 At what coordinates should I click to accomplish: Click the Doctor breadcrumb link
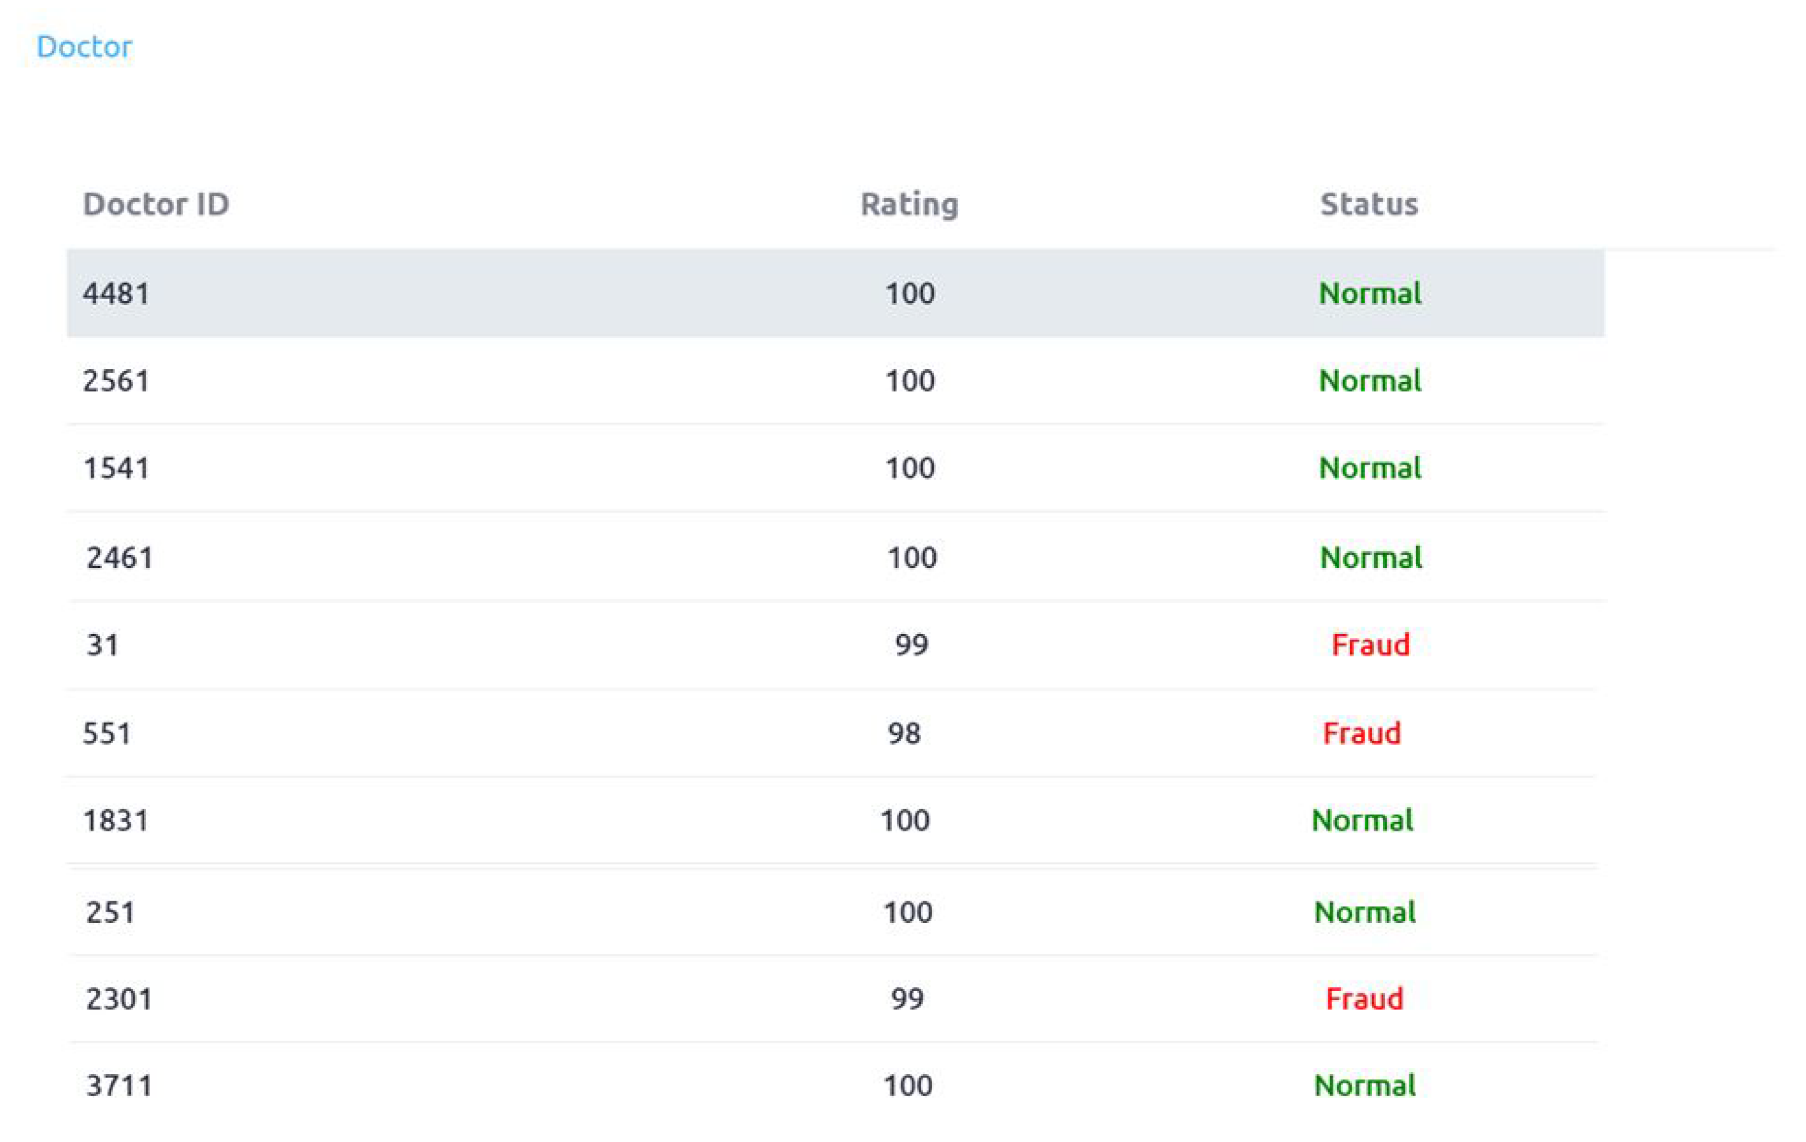coord(84,46)
